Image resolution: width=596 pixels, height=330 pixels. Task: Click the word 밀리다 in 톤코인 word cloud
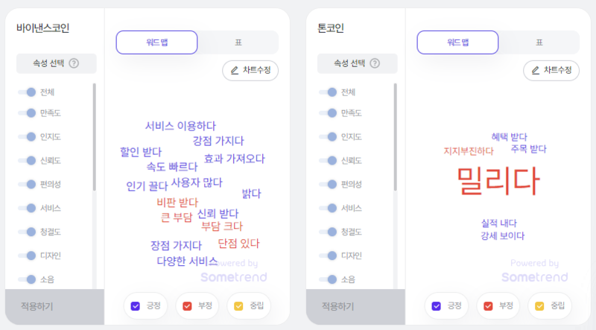click(x=498, y=181)
